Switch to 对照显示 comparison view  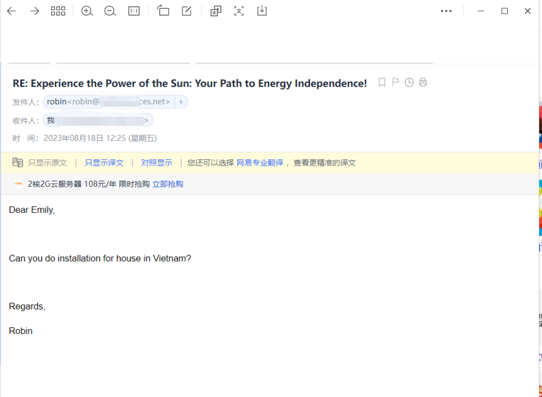pos(157,163)
